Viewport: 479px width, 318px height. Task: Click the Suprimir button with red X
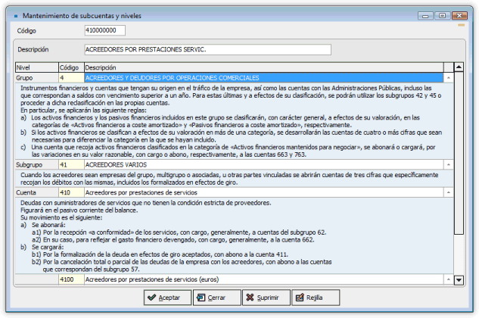(x=261, y=298)
